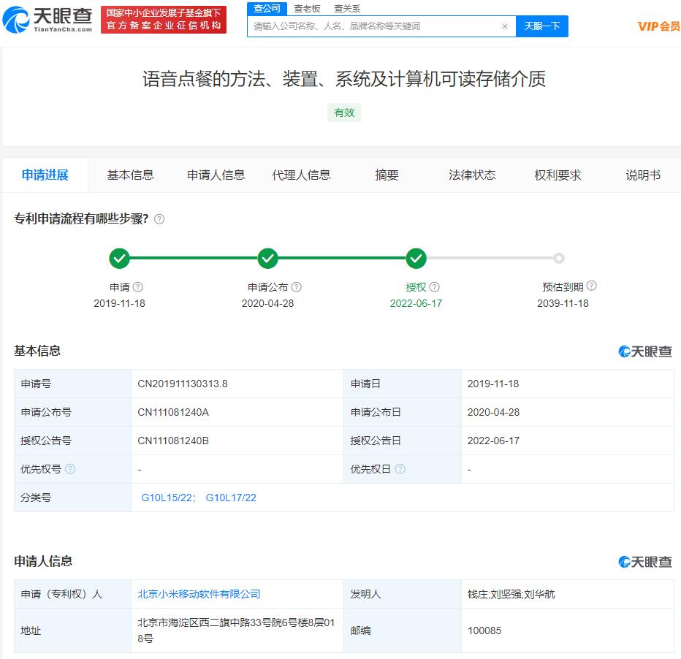The image size is (681, 659).
Task: Click application number CN201911130313.8
Action: (183, 384)
